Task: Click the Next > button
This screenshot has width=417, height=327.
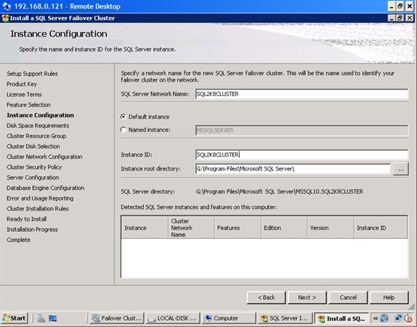Action: coord(307,298)
